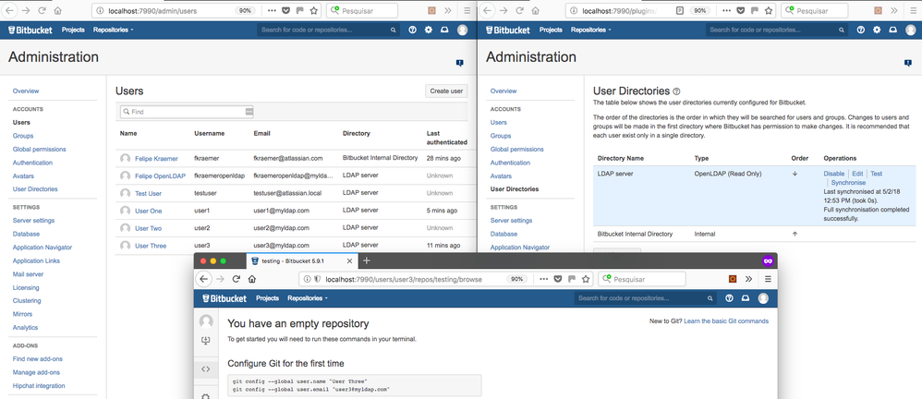Focus the Find users search field
This screenshot has width=922, height=399.
click(x=187, y=111)
